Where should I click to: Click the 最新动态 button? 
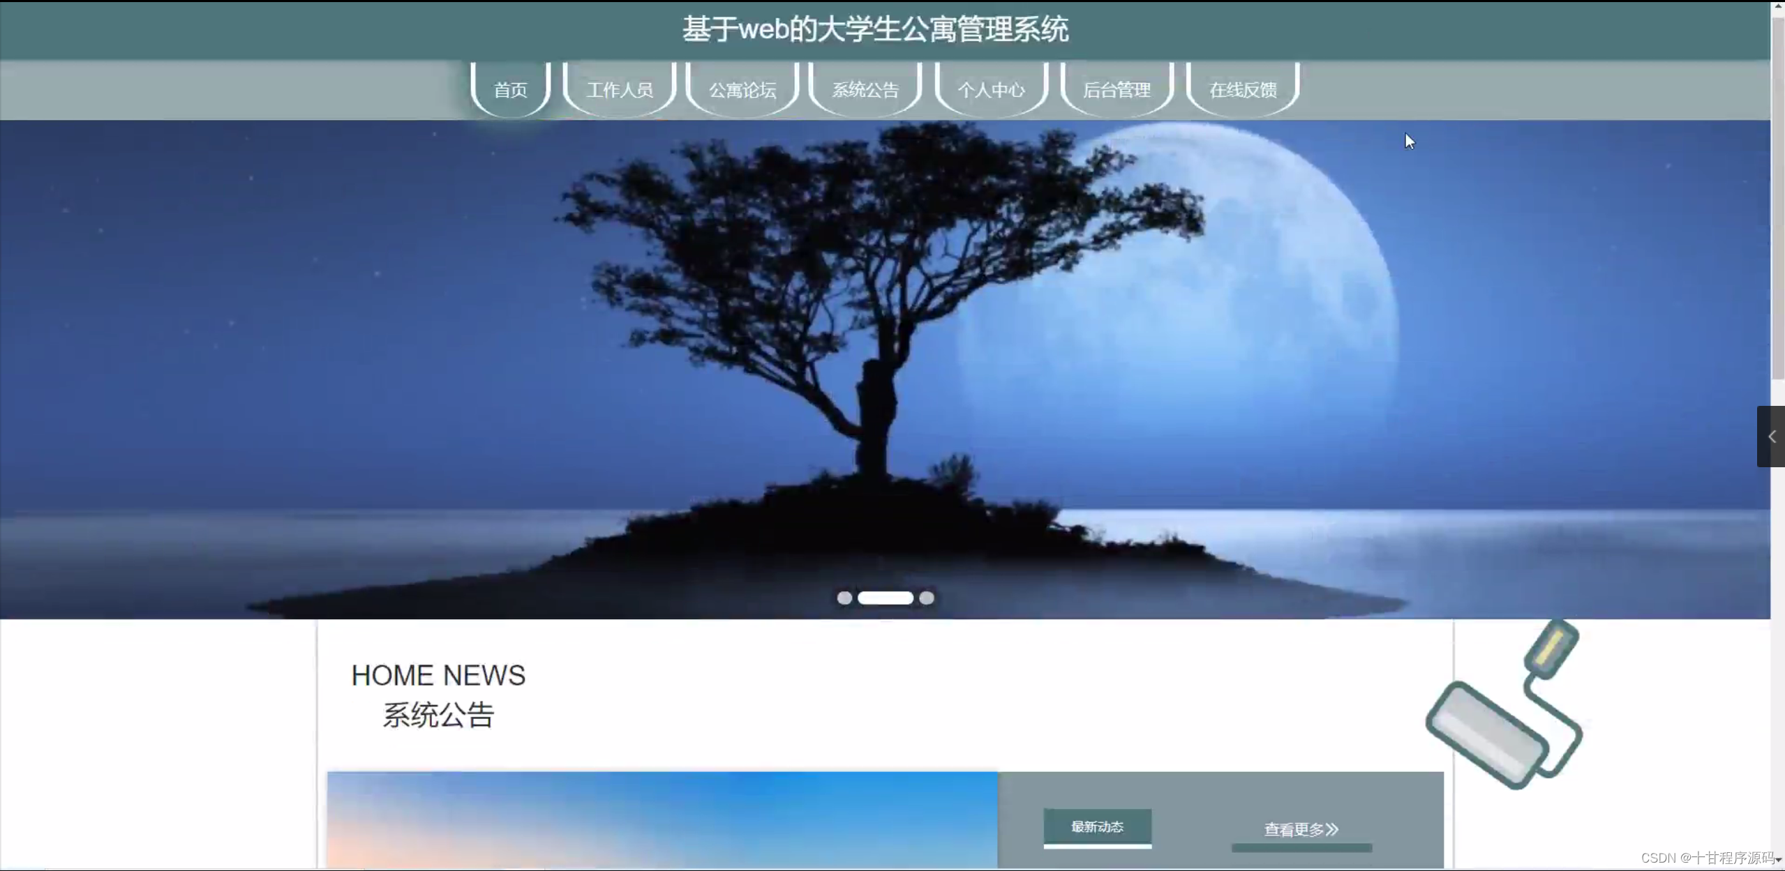(1097, 827)
